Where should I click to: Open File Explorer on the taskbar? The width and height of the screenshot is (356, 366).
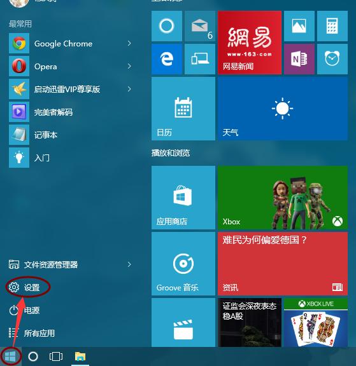coord(80,356)
